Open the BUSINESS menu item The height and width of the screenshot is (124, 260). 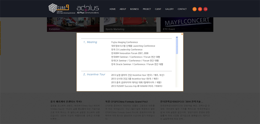(x=134, y=9)
